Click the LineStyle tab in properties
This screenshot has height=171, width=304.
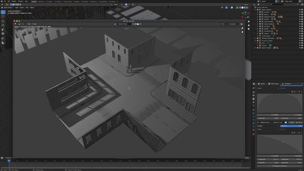(x=287, y=84)
